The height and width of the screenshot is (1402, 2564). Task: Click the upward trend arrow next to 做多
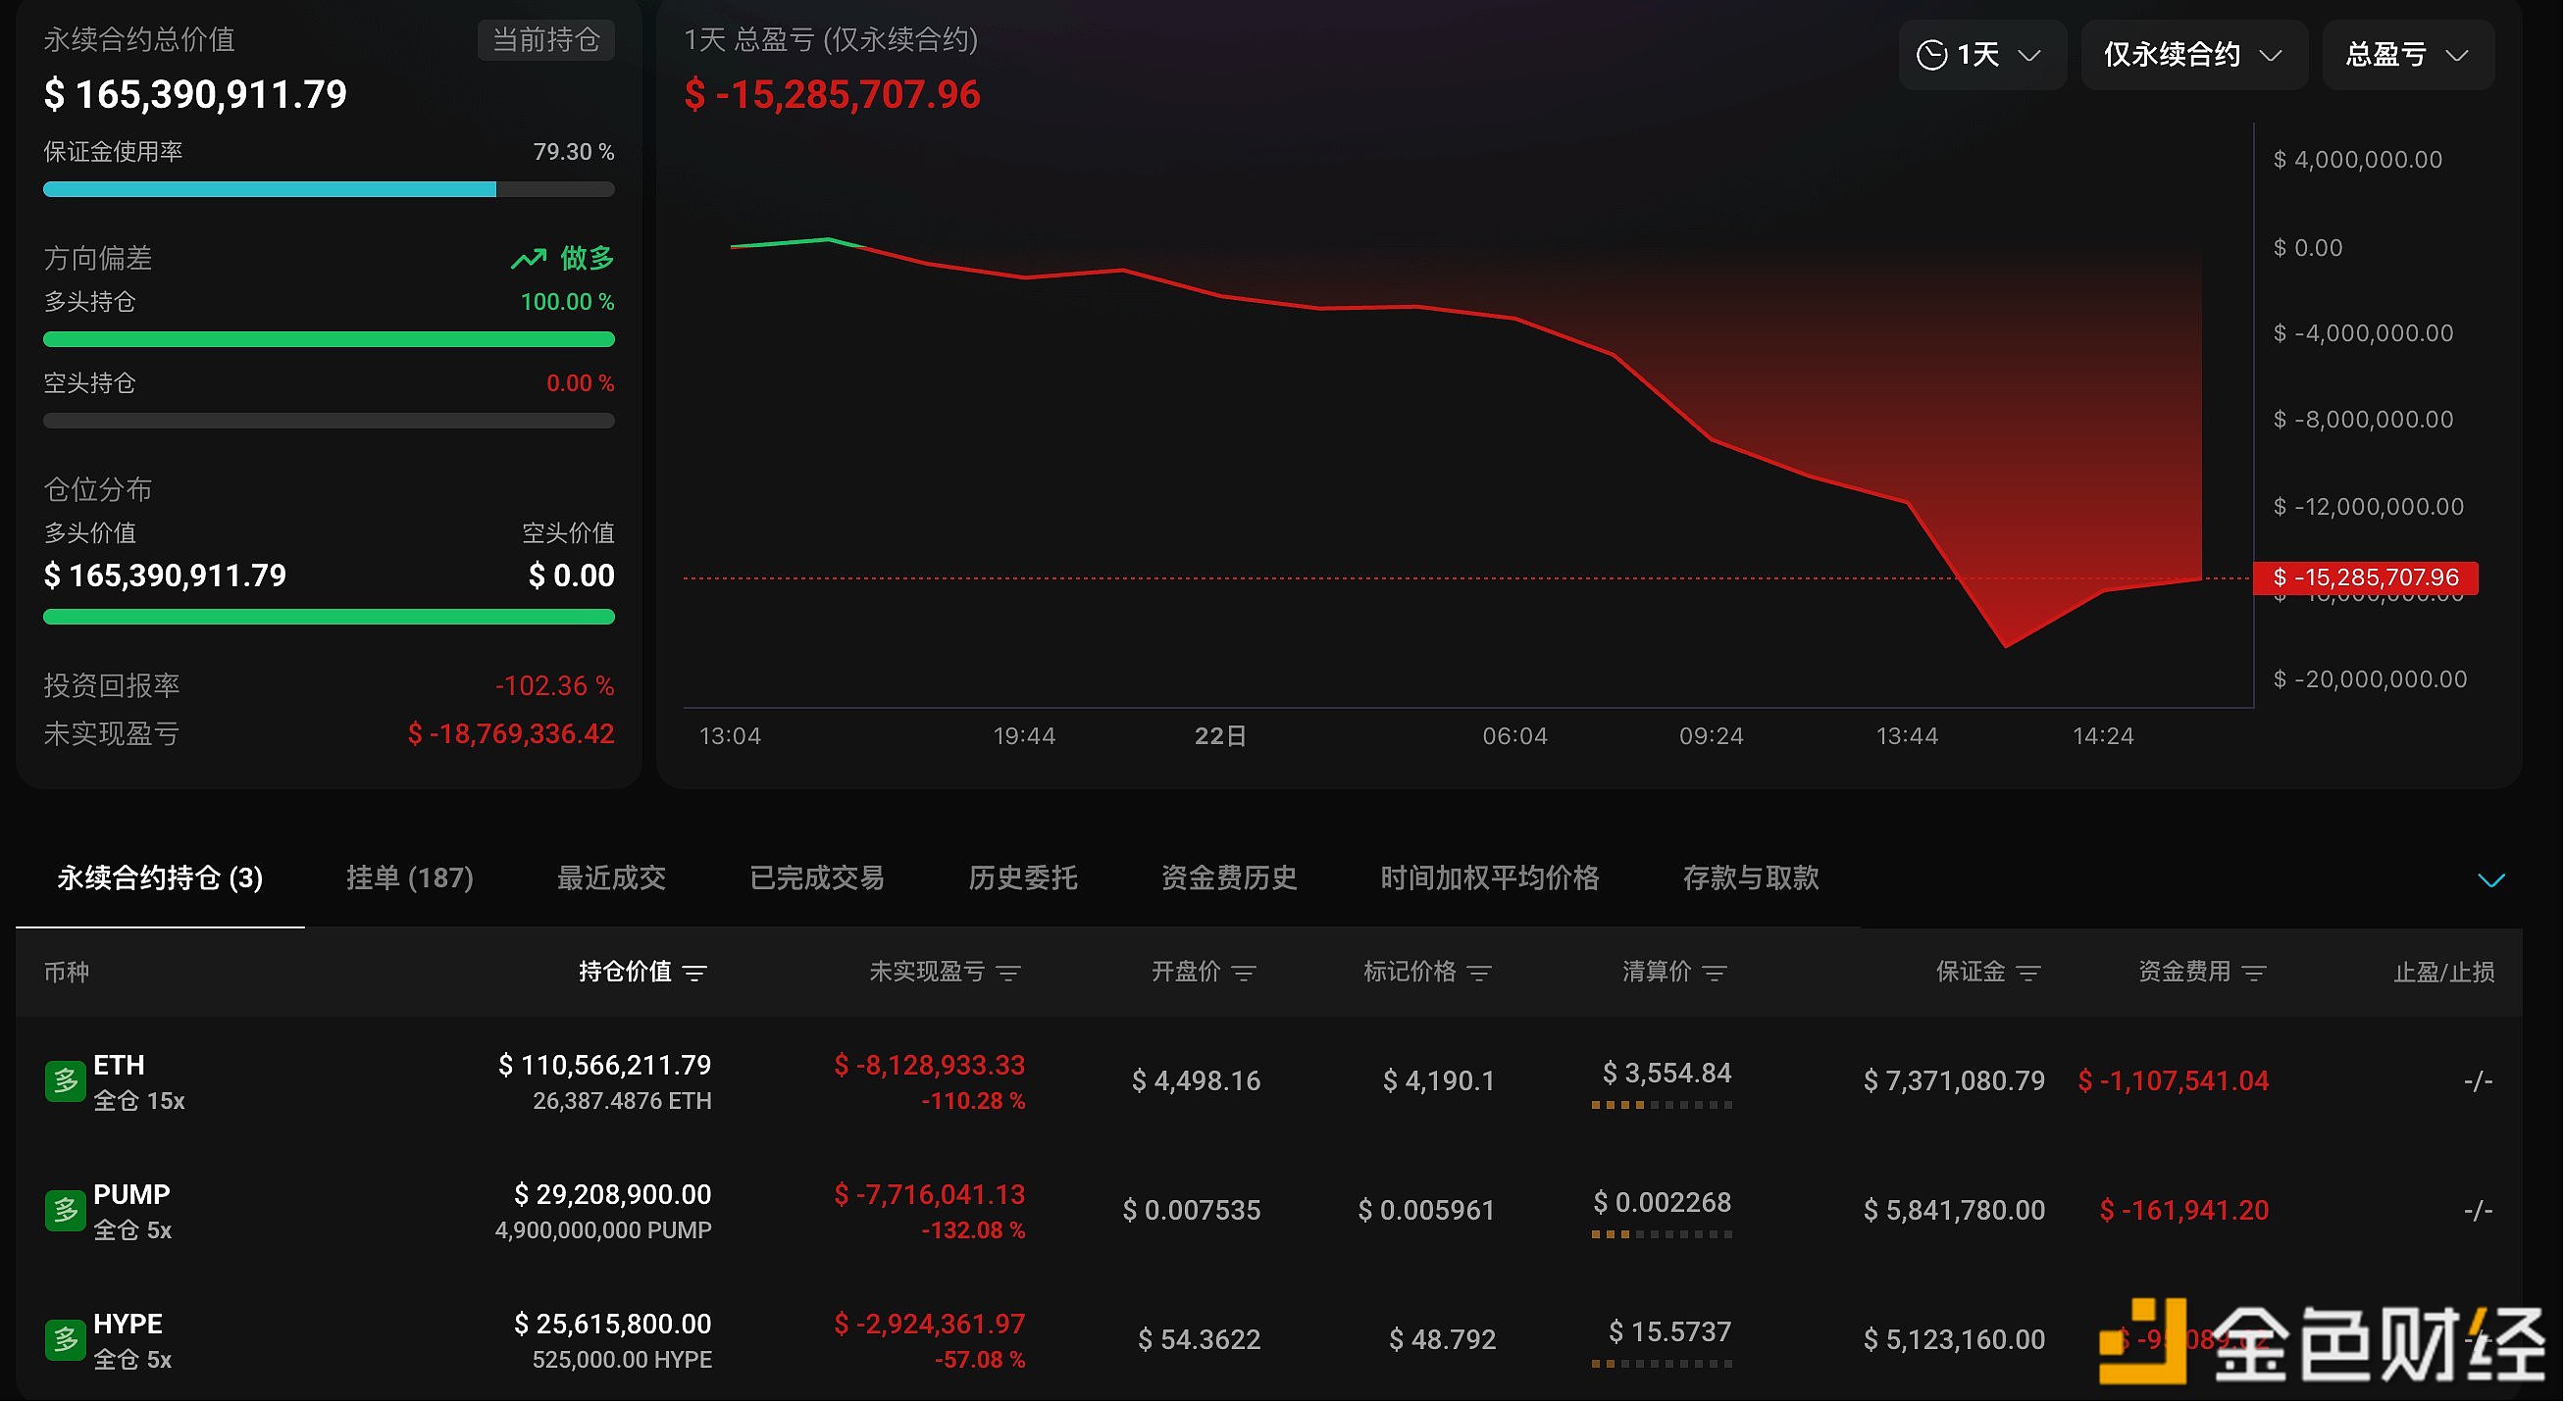click(x=530, y=257)
